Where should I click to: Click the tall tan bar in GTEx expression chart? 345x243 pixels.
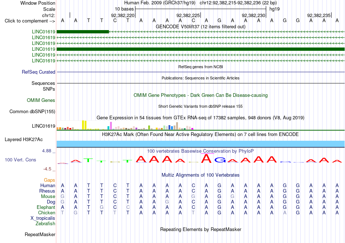tap(177, 126)
